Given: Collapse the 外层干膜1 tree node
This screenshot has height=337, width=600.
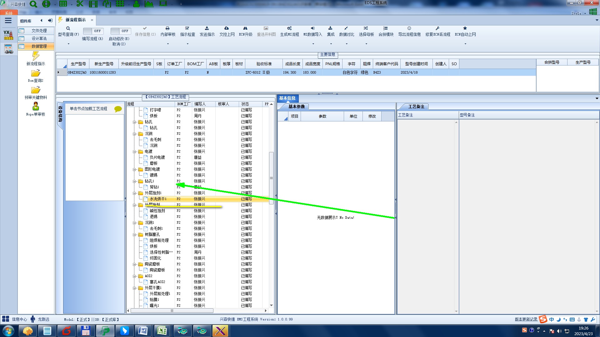Looking at the screenshot, I should pyautogui.click(x=134, y=288).
